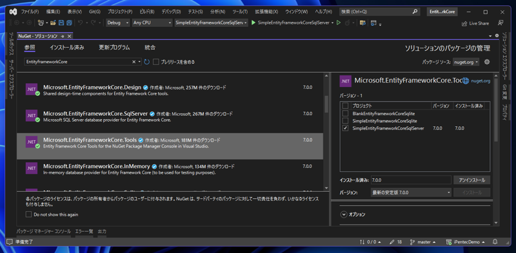Image resolution: width=516 pixels, height=253 pixels.
Task: Click the pencil pending changes icon
Action: [392, 242]
